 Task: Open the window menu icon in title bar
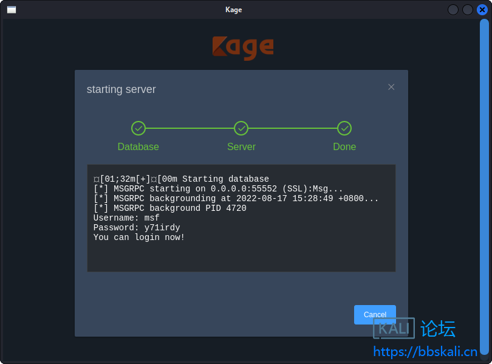click(12, 10)
